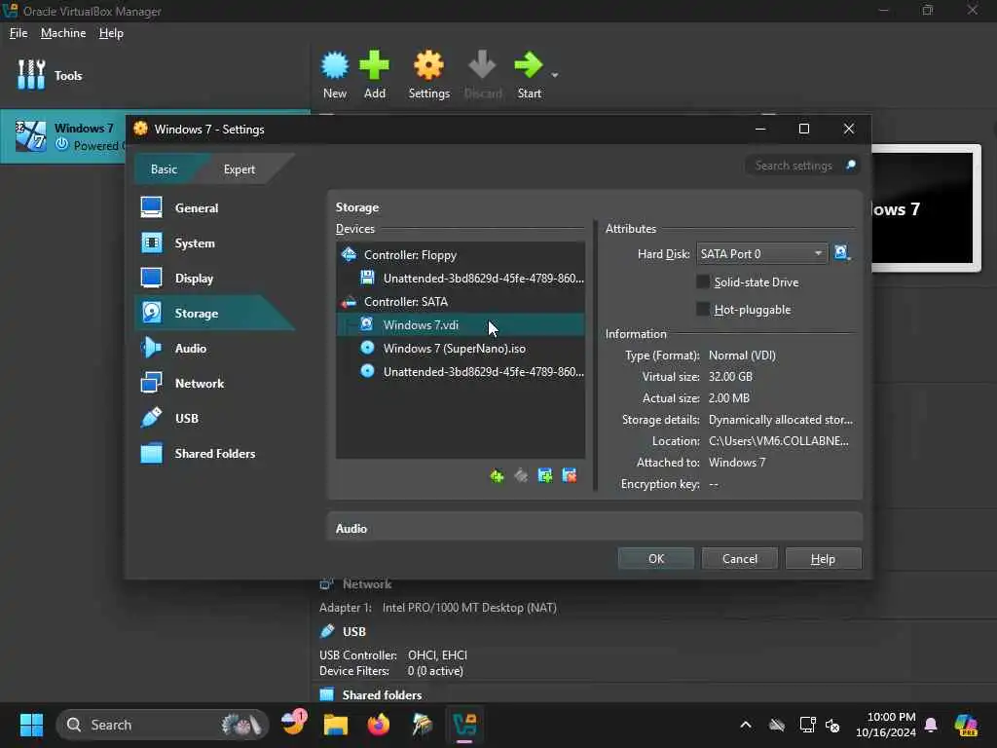The width and height of the screenshot is (997, 748).
Task: Open File Explorer from the taskbar
Action: click(335, 725)
